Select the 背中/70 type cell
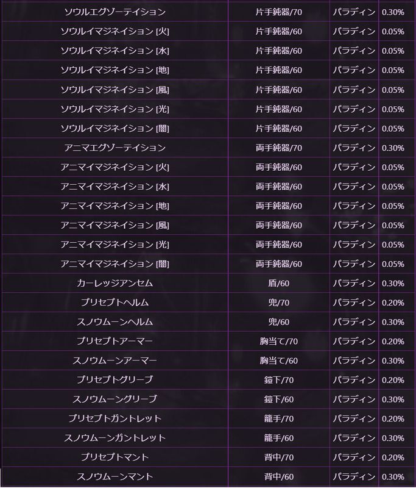The image size is (416, 488). pos(278,457)
